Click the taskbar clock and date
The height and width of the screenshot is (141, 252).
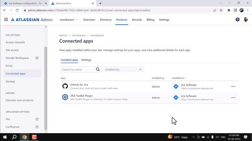click(234, 137)
